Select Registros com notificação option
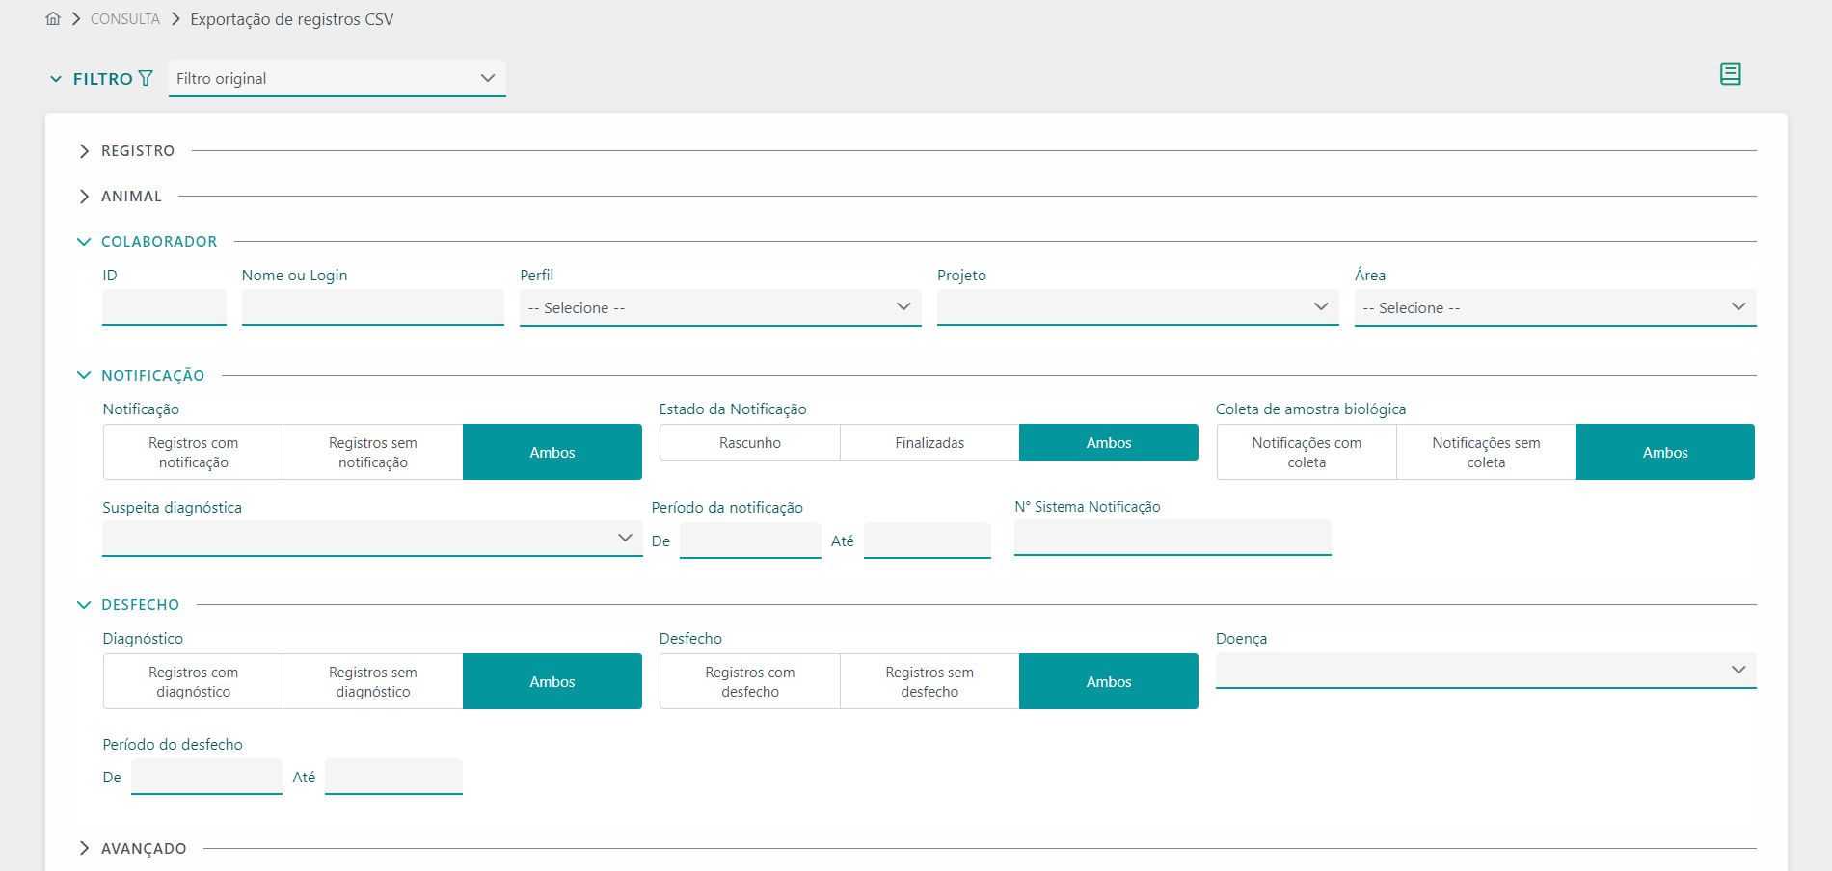The image size is (1832, 871). [193, 452]
